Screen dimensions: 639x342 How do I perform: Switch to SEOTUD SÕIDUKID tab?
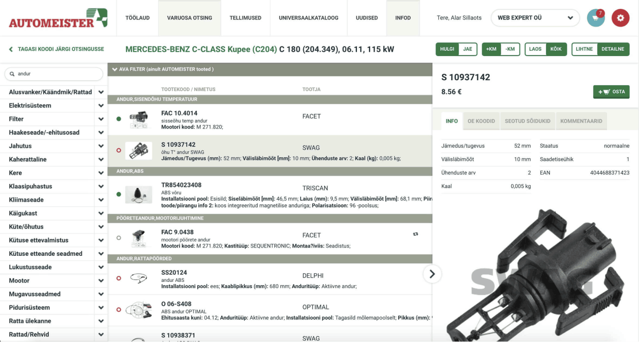tap(527, 121)
